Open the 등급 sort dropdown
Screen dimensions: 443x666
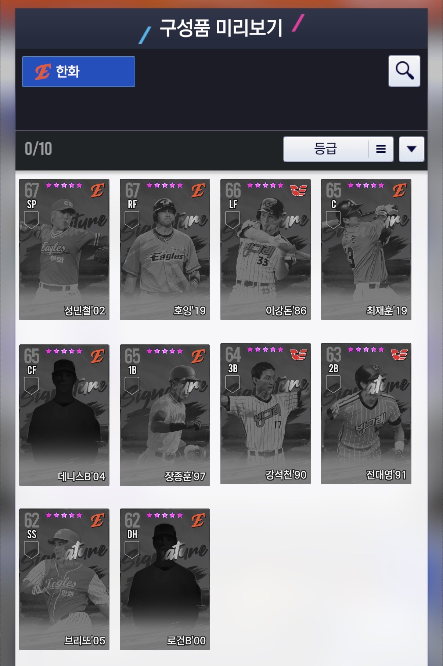[326, 149]
